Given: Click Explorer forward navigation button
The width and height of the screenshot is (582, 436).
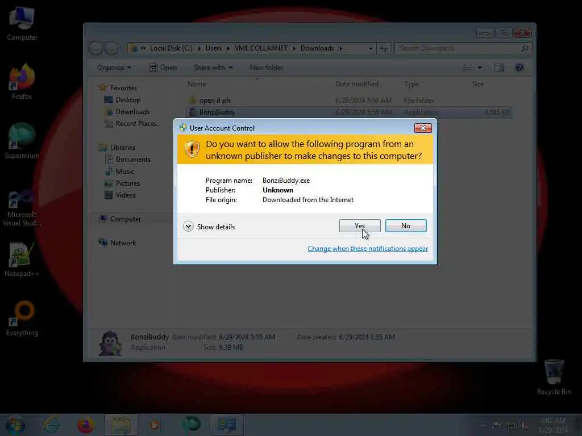Looking at the screenshot, I should 112,48.
